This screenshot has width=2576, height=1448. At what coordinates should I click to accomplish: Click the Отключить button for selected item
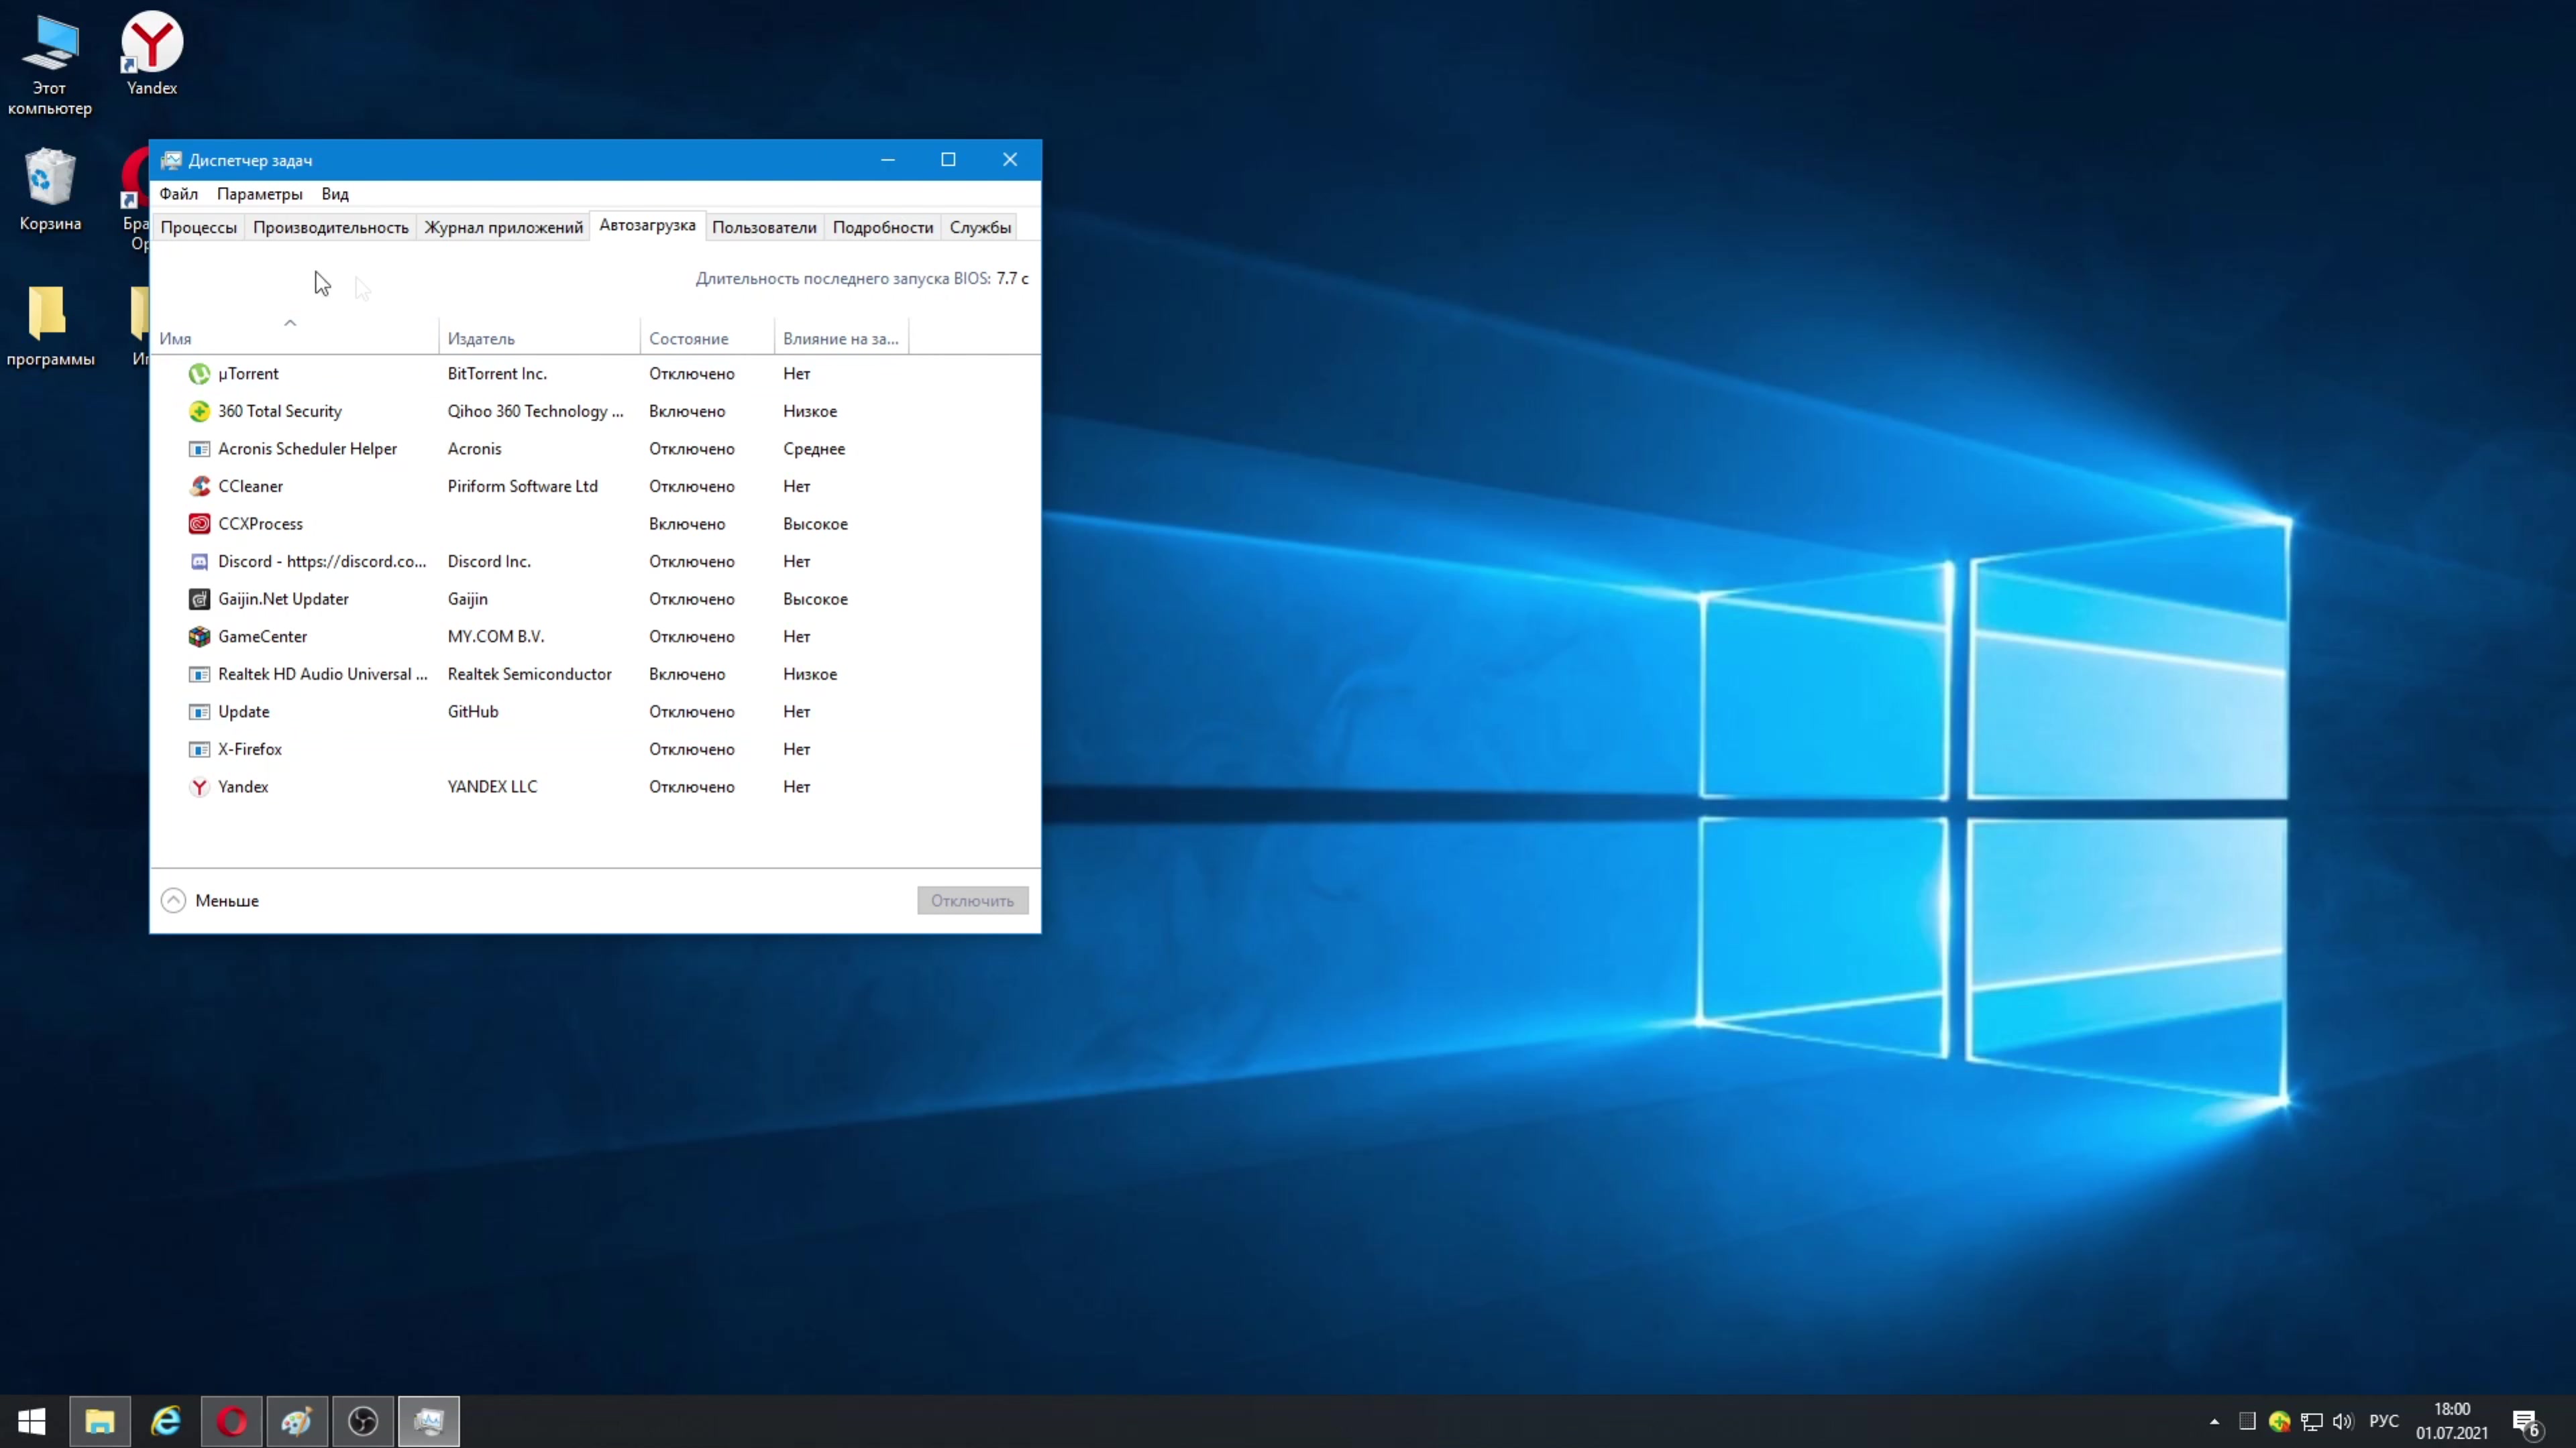pyautogui.click(x=971, y=900)
